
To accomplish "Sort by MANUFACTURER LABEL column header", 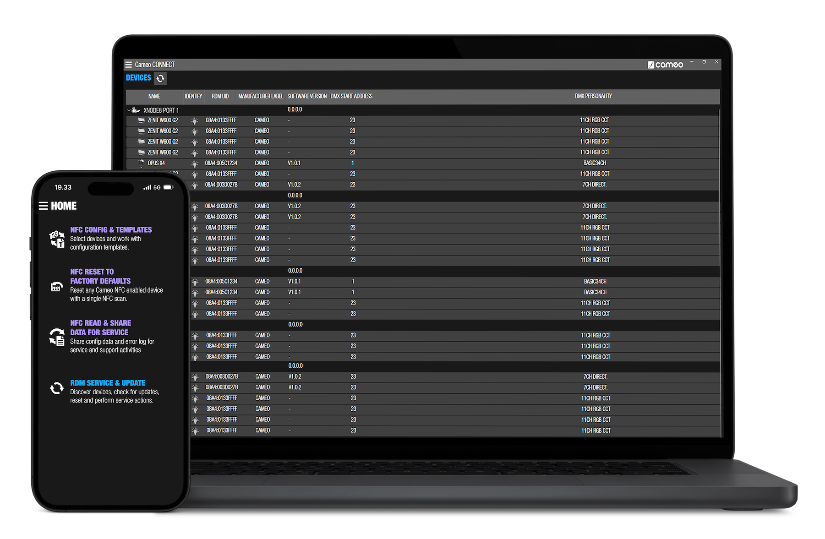I will coord(261,96).
